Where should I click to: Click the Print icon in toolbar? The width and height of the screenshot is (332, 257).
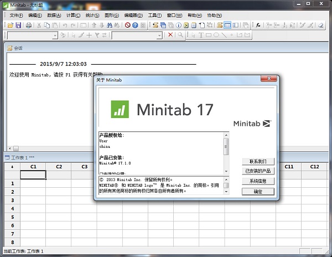click(28, 25)
